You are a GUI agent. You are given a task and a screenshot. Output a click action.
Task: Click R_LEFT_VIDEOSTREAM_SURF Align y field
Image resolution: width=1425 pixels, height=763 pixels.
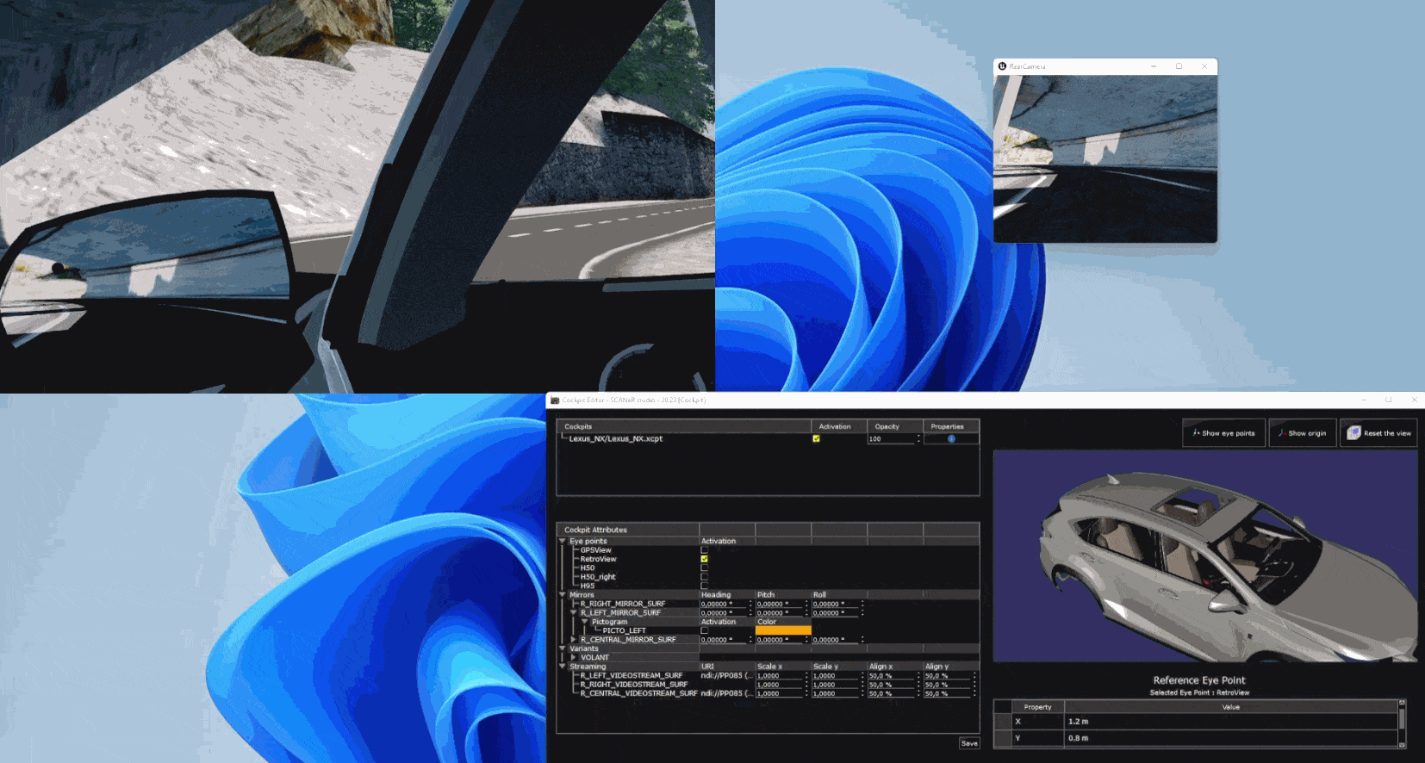[948, 676]
